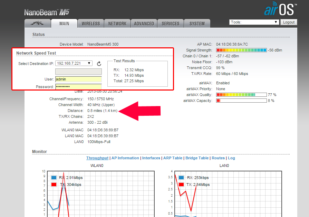Click the Channel Width value 40 MHz (Upper)
The width and height of the screenshot is (309, 217).
[101, 105]
